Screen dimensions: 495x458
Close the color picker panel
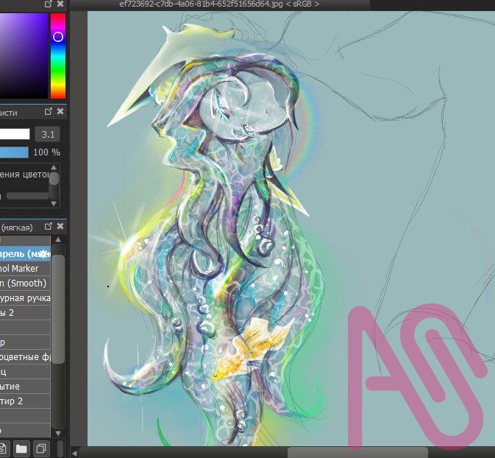pos(60,4)
